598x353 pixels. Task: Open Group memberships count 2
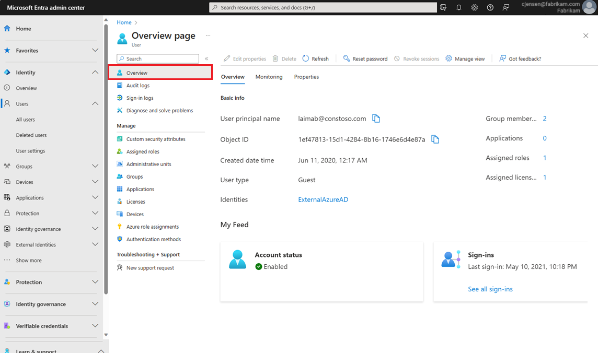pos(545,119)
